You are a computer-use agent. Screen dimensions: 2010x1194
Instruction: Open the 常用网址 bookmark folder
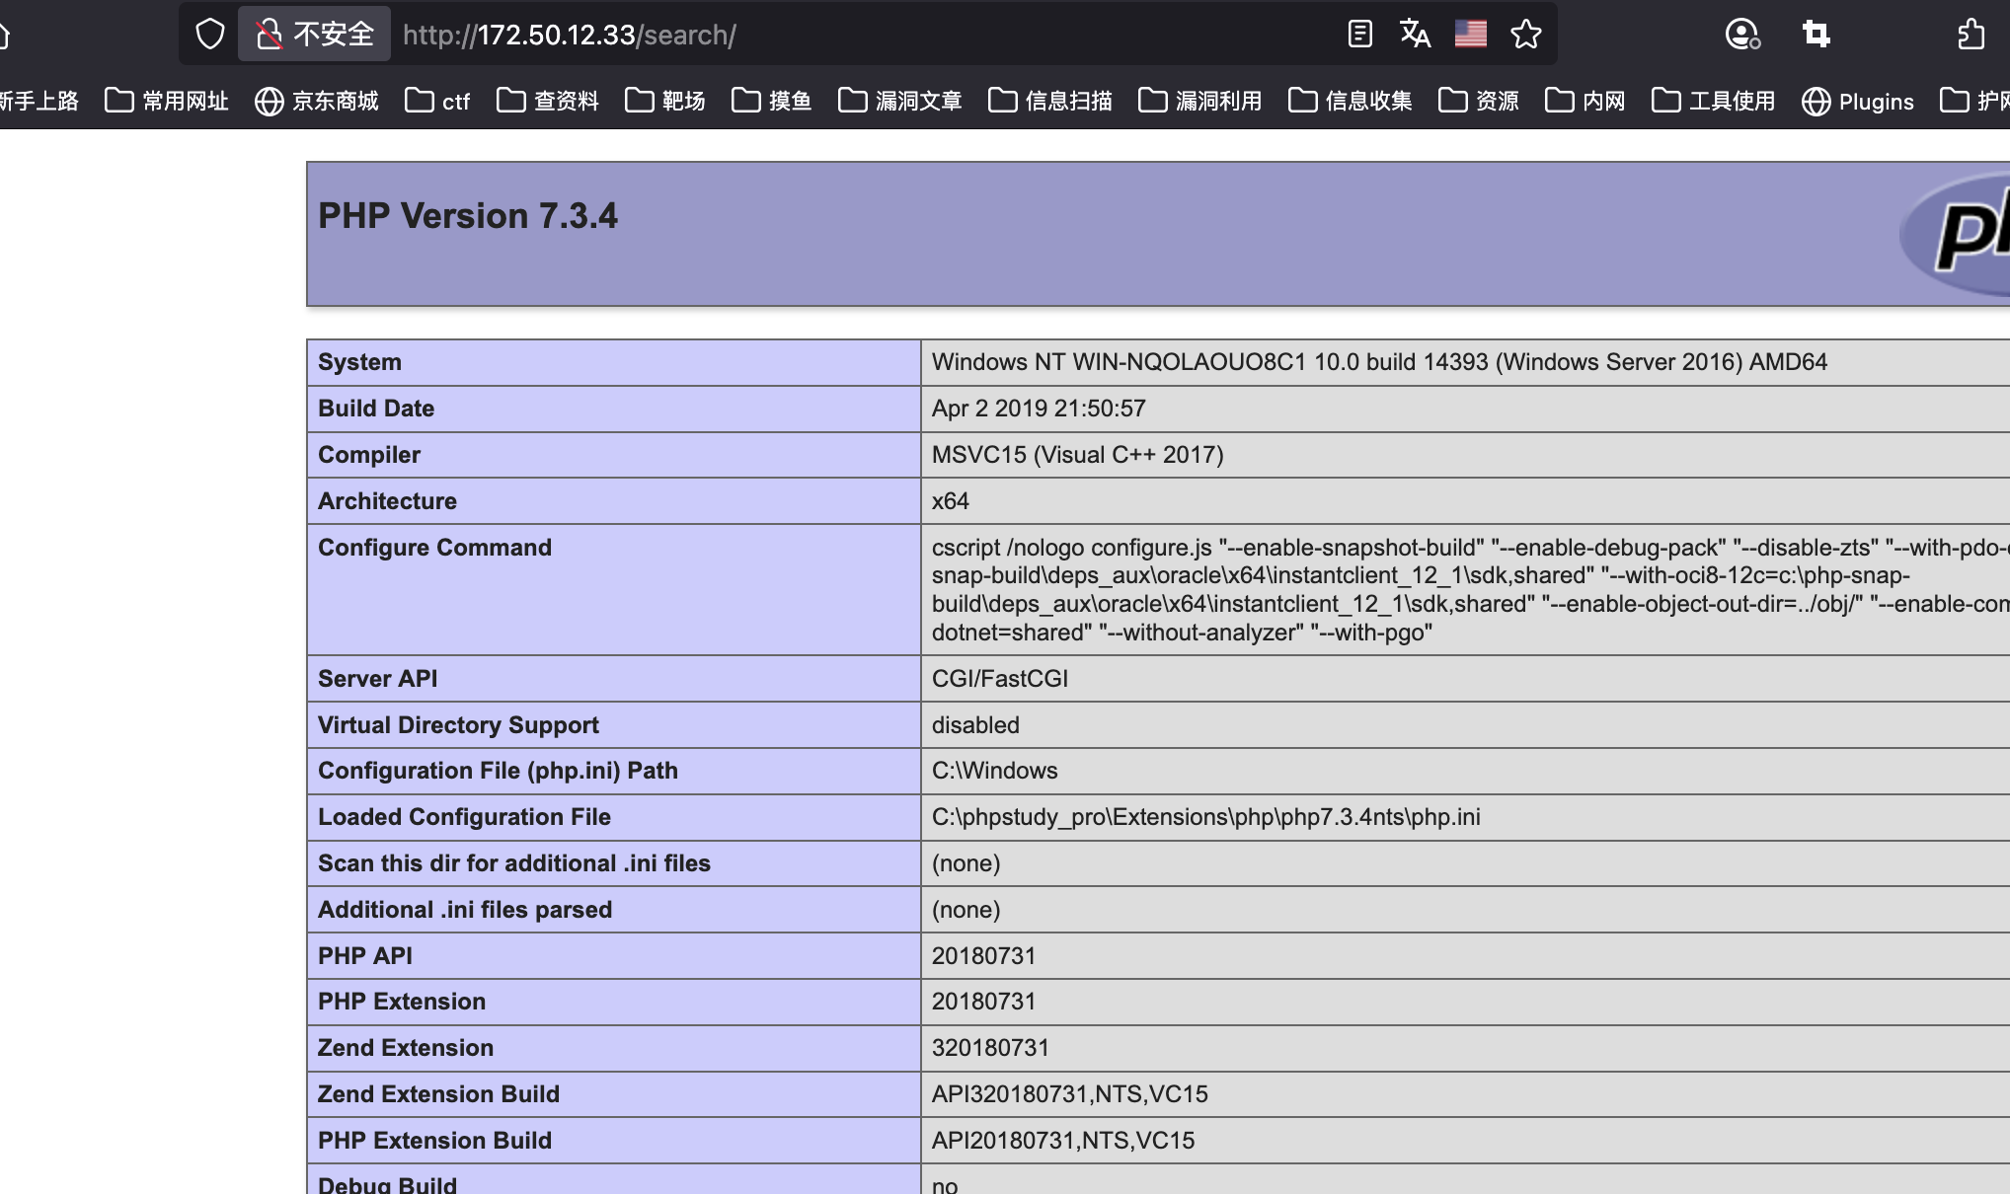167,101
